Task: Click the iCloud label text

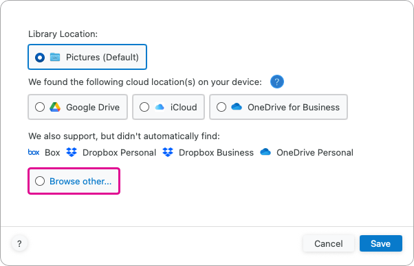Action: pos(184,108)
